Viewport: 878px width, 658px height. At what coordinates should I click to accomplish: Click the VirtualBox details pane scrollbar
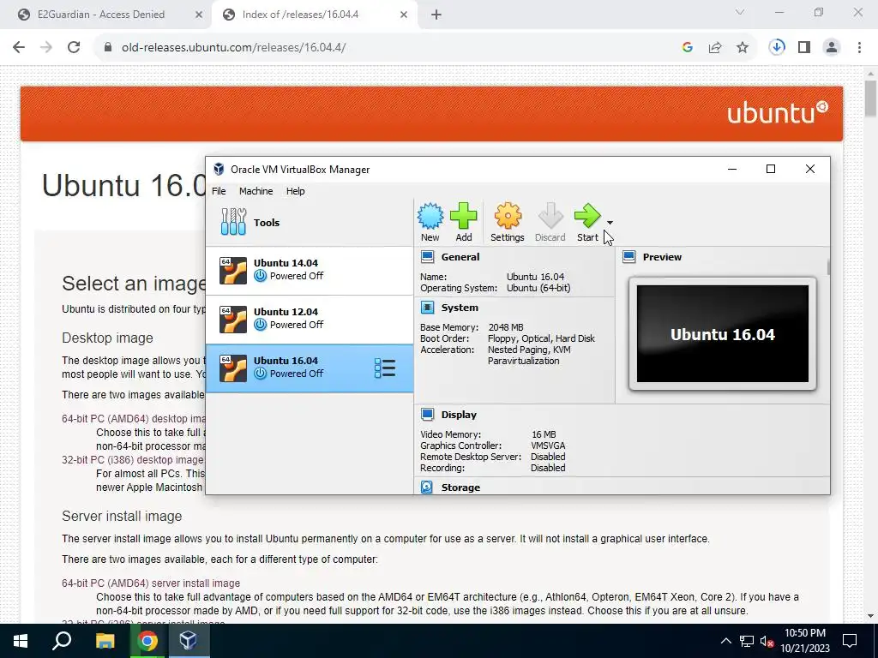(828, 267)
